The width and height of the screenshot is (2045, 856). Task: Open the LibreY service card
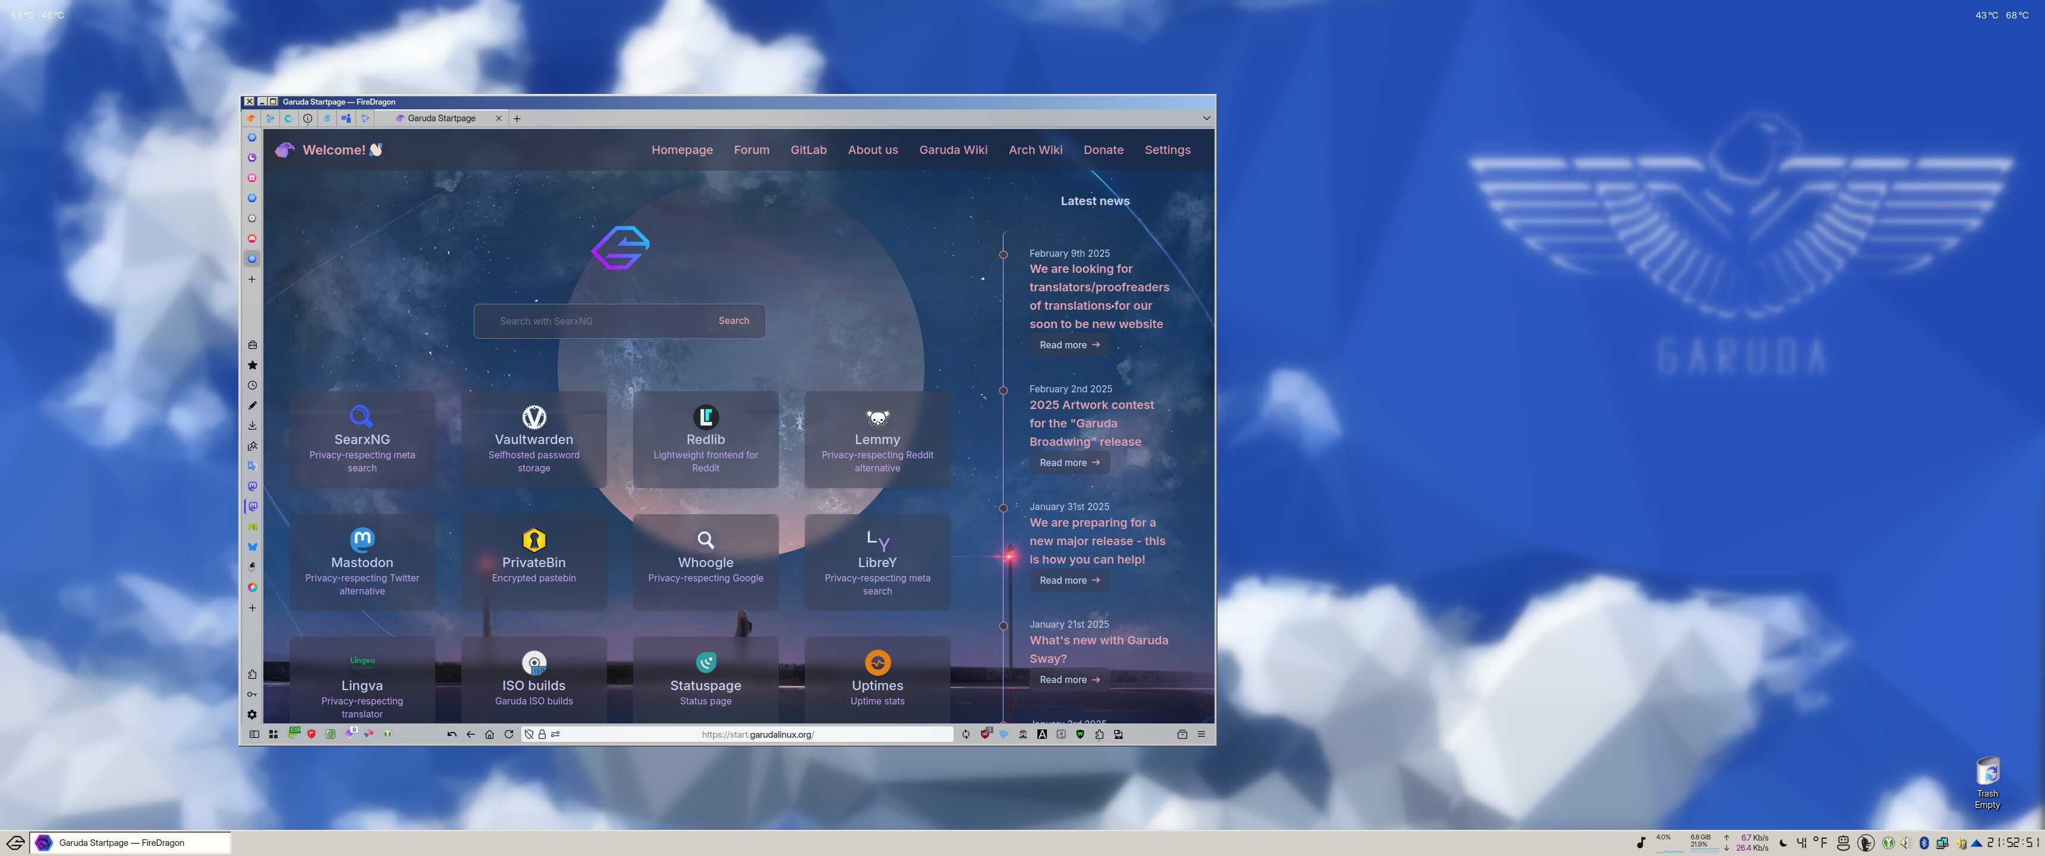877,562
